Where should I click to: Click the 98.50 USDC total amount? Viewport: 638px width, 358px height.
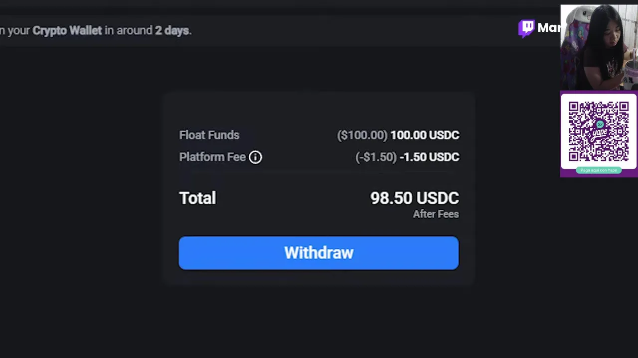click(x=414, y=198)
